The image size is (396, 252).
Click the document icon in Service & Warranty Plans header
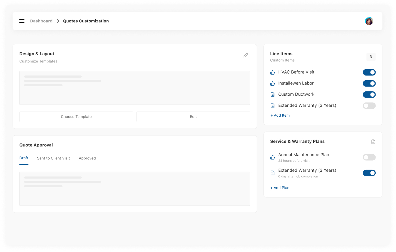pos(373,142)
